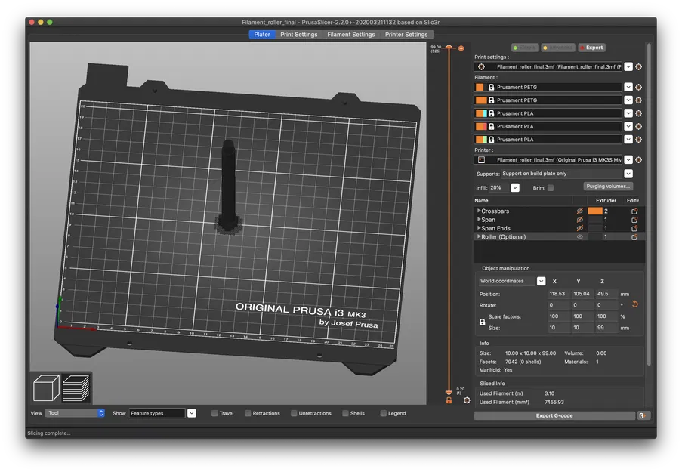The image size is (682, 472).
Task: Reset rotation with the orange arrow icon
Action: tap(634, 304)
